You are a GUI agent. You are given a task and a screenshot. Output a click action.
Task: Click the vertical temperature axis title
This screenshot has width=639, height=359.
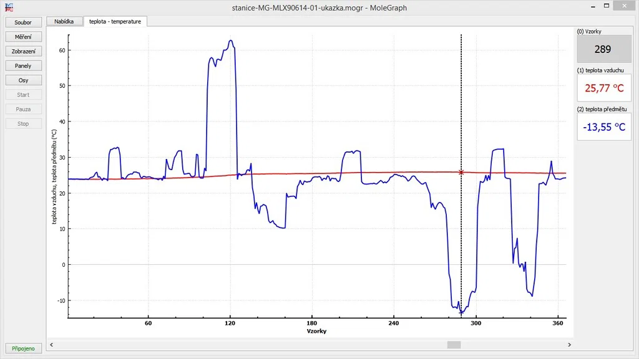pyautogui.click(x=54, y=176)
